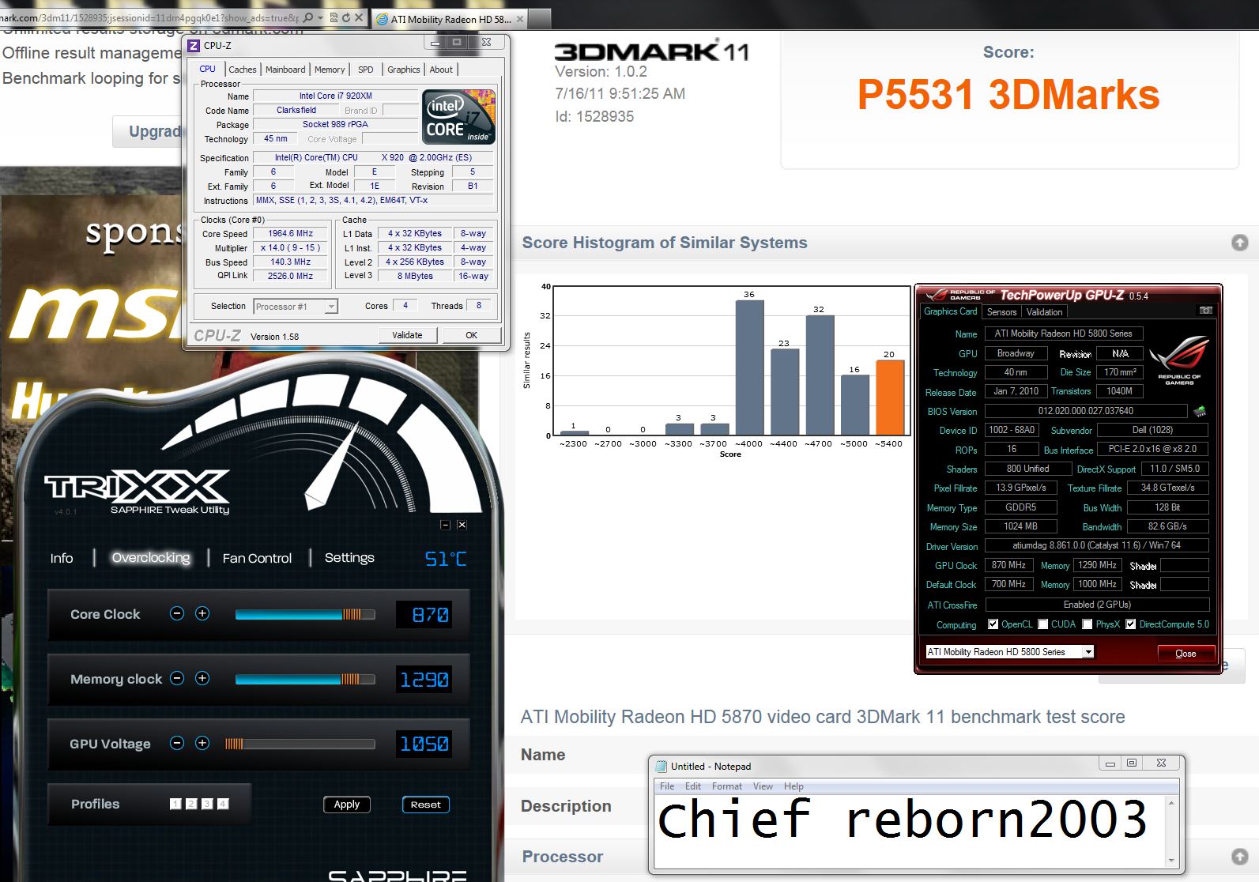1259x882 pixels.
Task: Adjust the Memory clock slider in TRIXX
Action: (x=305, y=679)
